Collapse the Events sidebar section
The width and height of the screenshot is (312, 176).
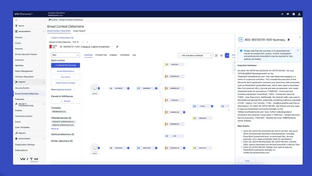click(x=44, y=82)
